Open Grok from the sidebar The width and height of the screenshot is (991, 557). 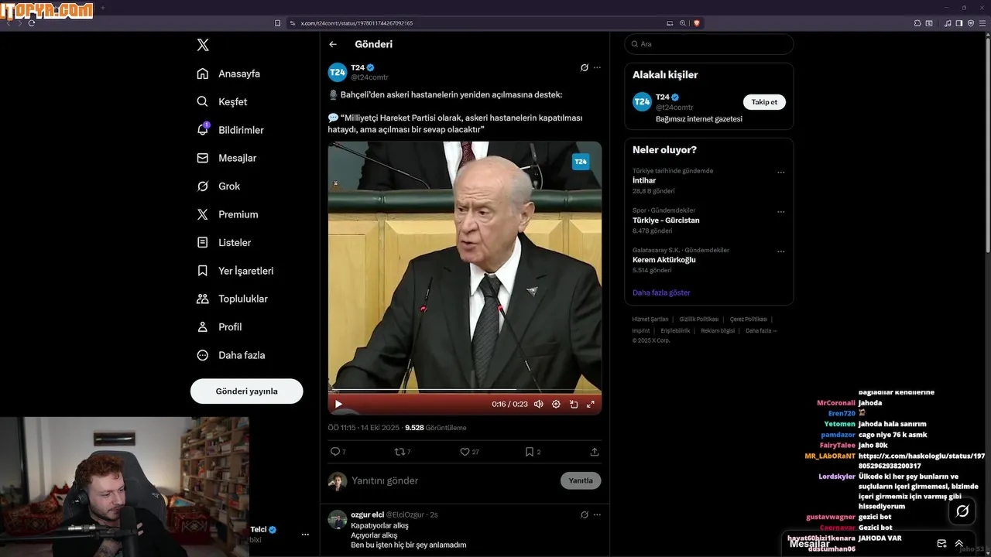click(218, 186)
